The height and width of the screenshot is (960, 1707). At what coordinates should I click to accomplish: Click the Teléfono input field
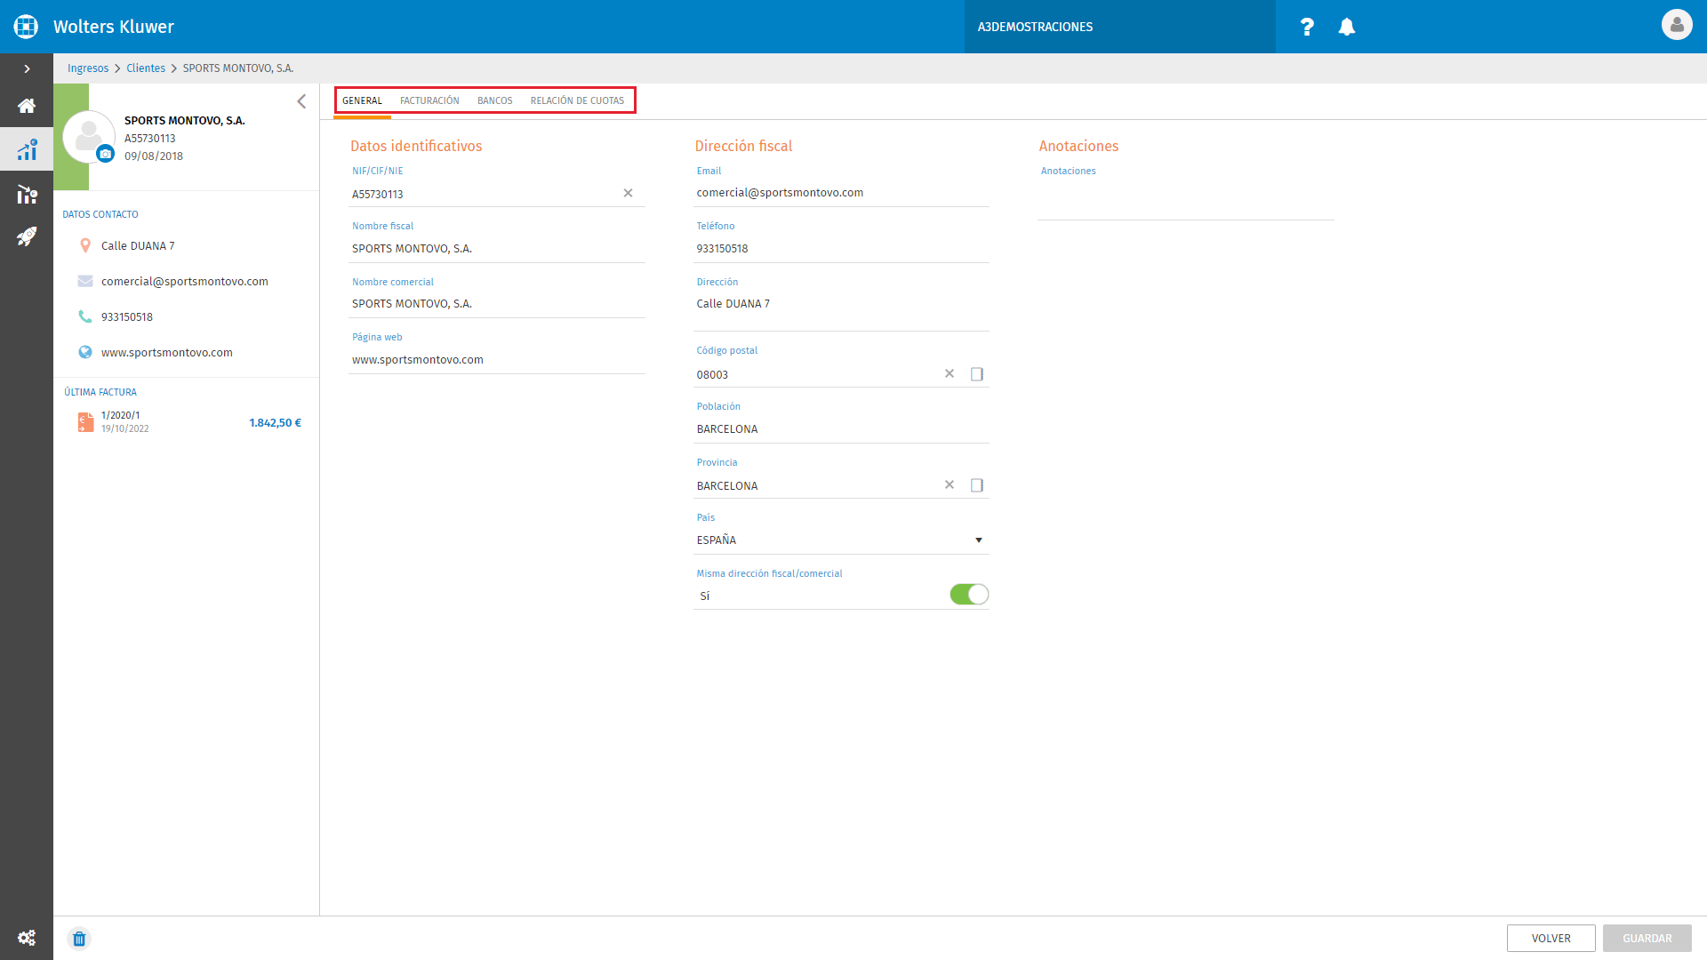pos(841,248)
